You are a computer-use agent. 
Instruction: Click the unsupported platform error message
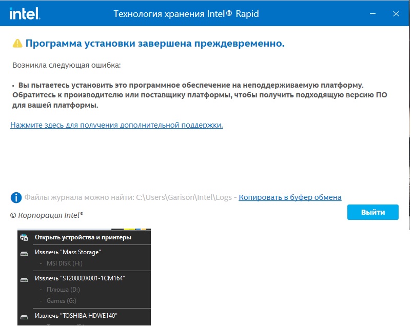coord(200,95)
